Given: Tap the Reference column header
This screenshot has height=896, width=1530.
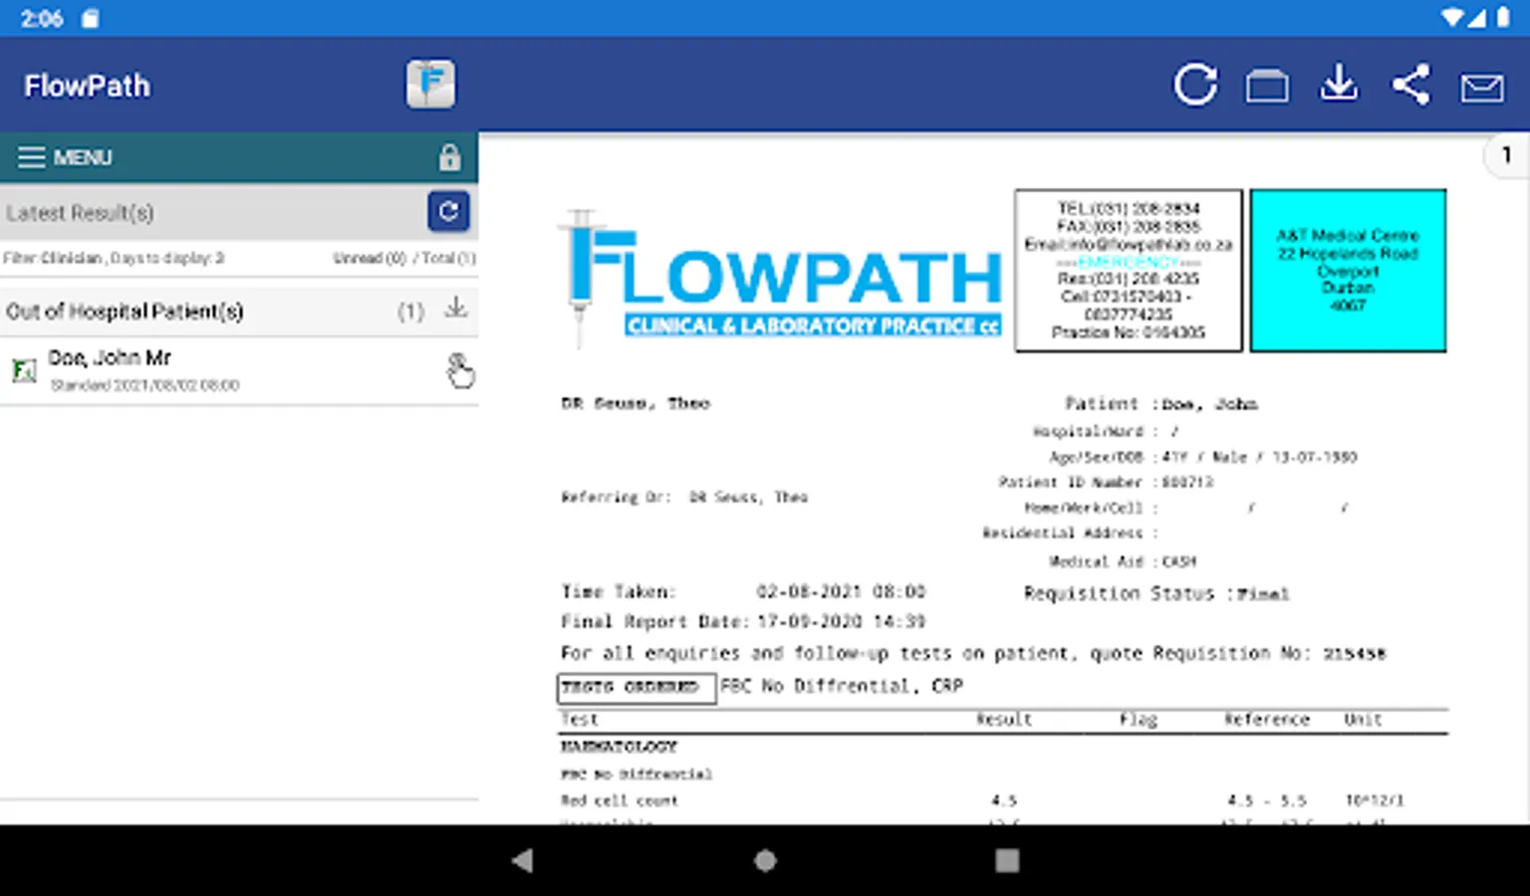Looking at the screenshot, I should [x=1266, y=719].
